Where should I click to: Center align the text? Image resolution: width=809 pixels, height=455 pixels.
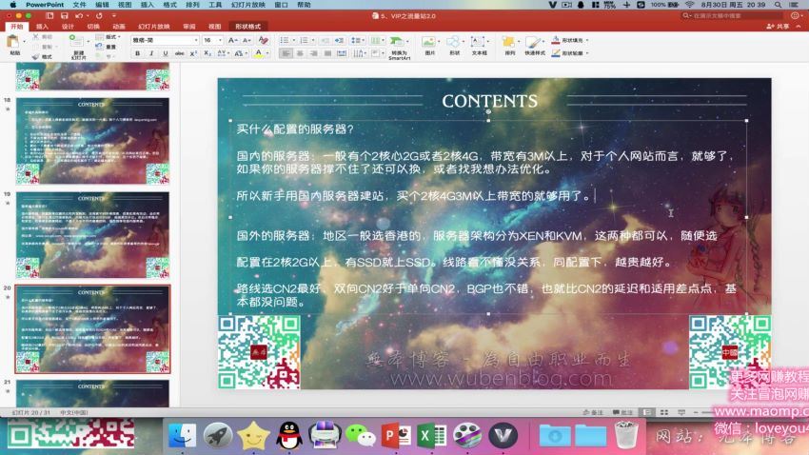(x=299, y=53)
